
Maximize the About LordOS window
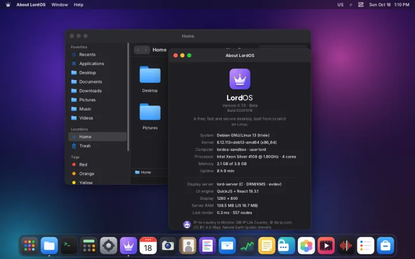coord(189,55)
